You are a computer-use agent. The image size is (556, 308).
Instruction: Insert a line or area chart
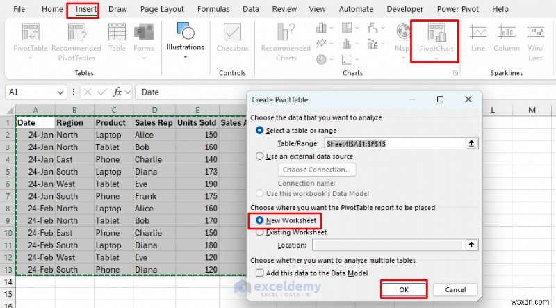point(321,43)
